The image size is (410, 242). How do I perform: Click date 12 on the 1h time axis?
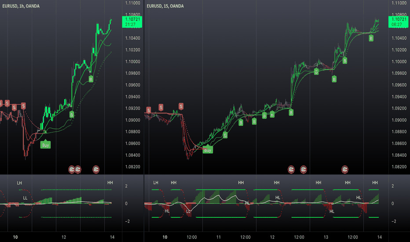pos(63,237)
